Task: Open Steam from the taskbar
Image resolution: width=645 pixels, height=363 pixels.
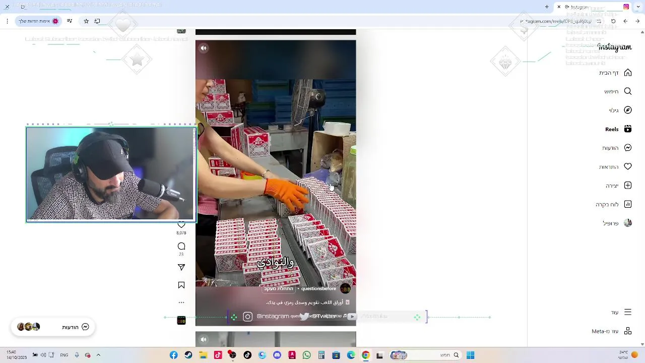Action: pyautogui.click(x=188, y=355)
